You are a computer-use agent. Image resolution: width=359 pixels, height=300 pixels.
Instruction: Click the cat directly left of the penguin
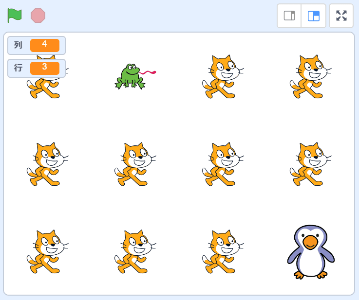[223, 251]
